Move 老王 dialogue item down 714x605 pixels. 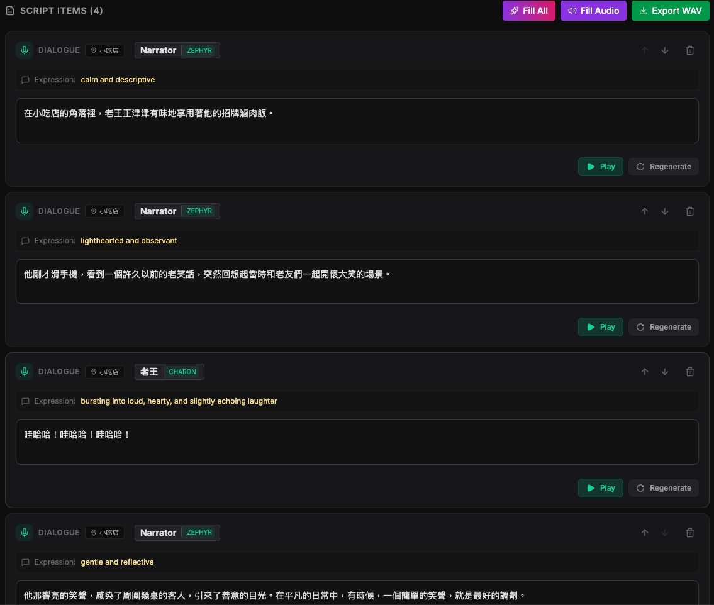(665, 372)
